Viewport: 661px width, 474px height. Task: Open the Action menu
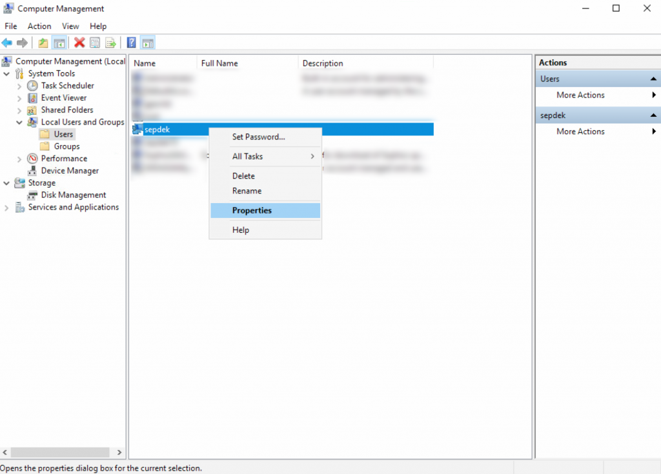(x=39, y=26)
